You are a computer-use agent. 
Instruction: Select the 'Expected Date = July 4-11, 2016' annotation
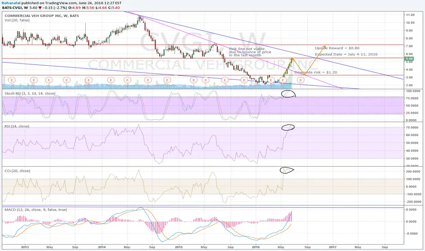pyautogui.click(x=346, y=54)
